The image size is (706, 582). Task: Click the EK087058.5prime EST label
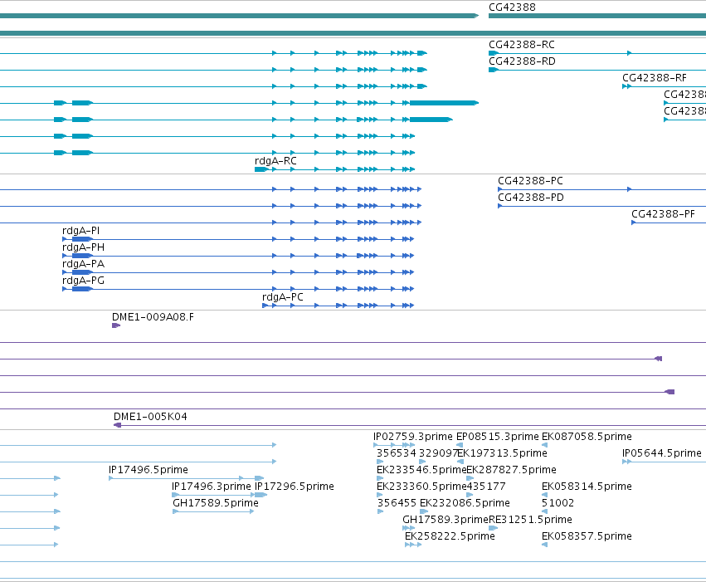[x=587, y=437]
